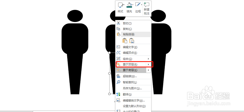Click the Translate icon
244x112 pixels.
[119, 94]
